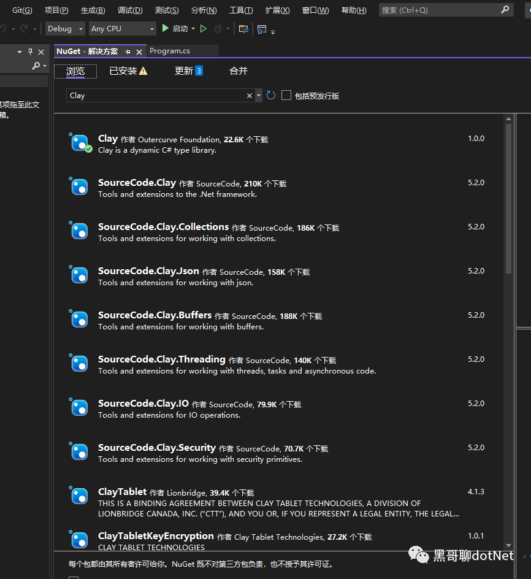
Task: Click the hot reload flame icon
Action: click(218, 28)
